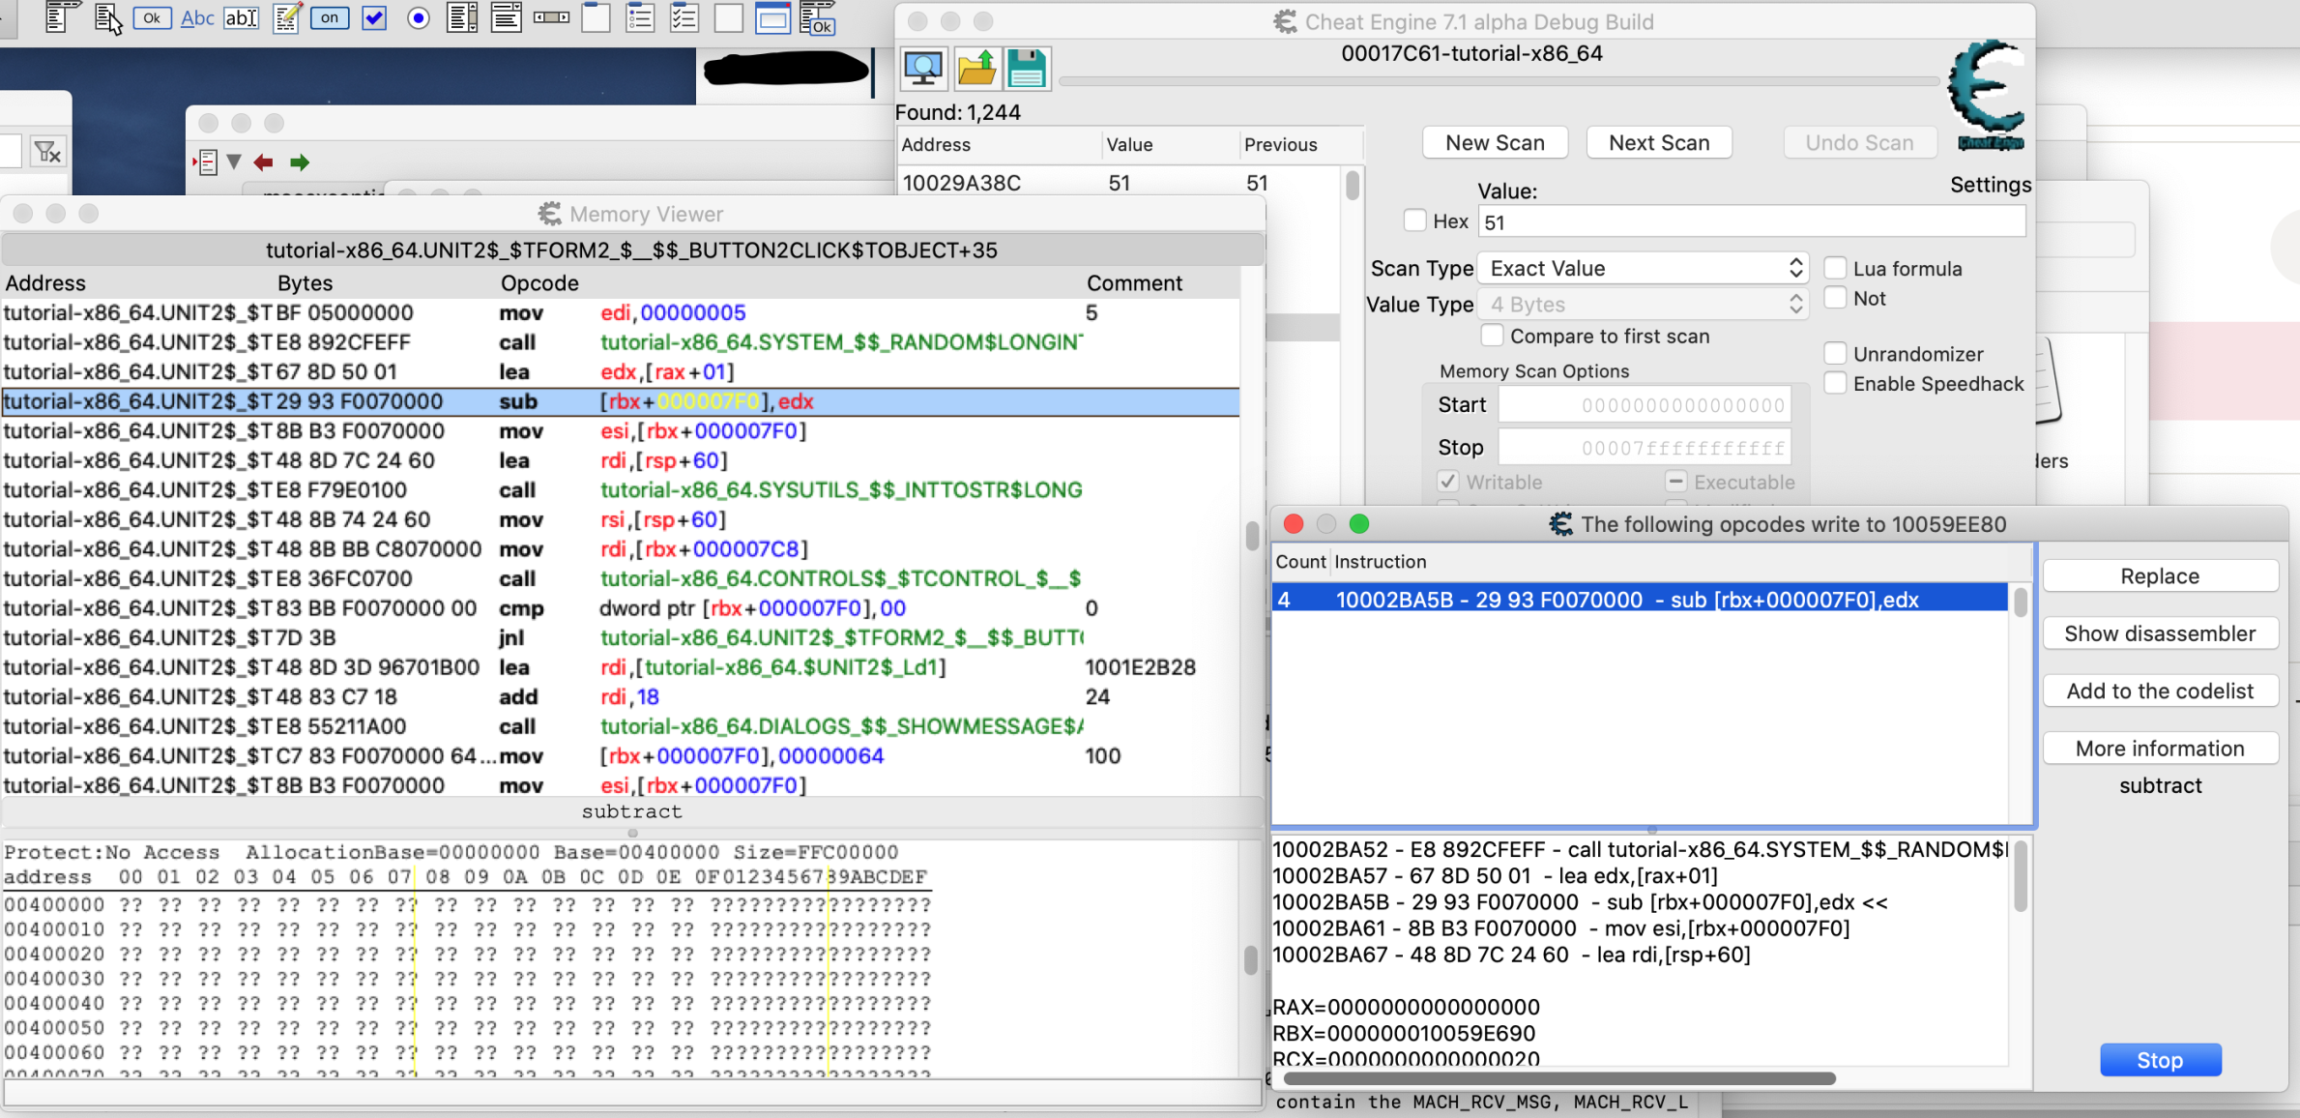
Task: Click the scan Value input field
Action: 1751,221
